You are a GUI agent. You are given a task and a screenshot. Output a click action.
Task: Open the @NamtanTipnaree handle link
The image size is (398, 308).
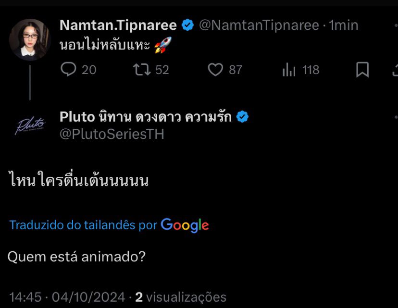(259, 25)
